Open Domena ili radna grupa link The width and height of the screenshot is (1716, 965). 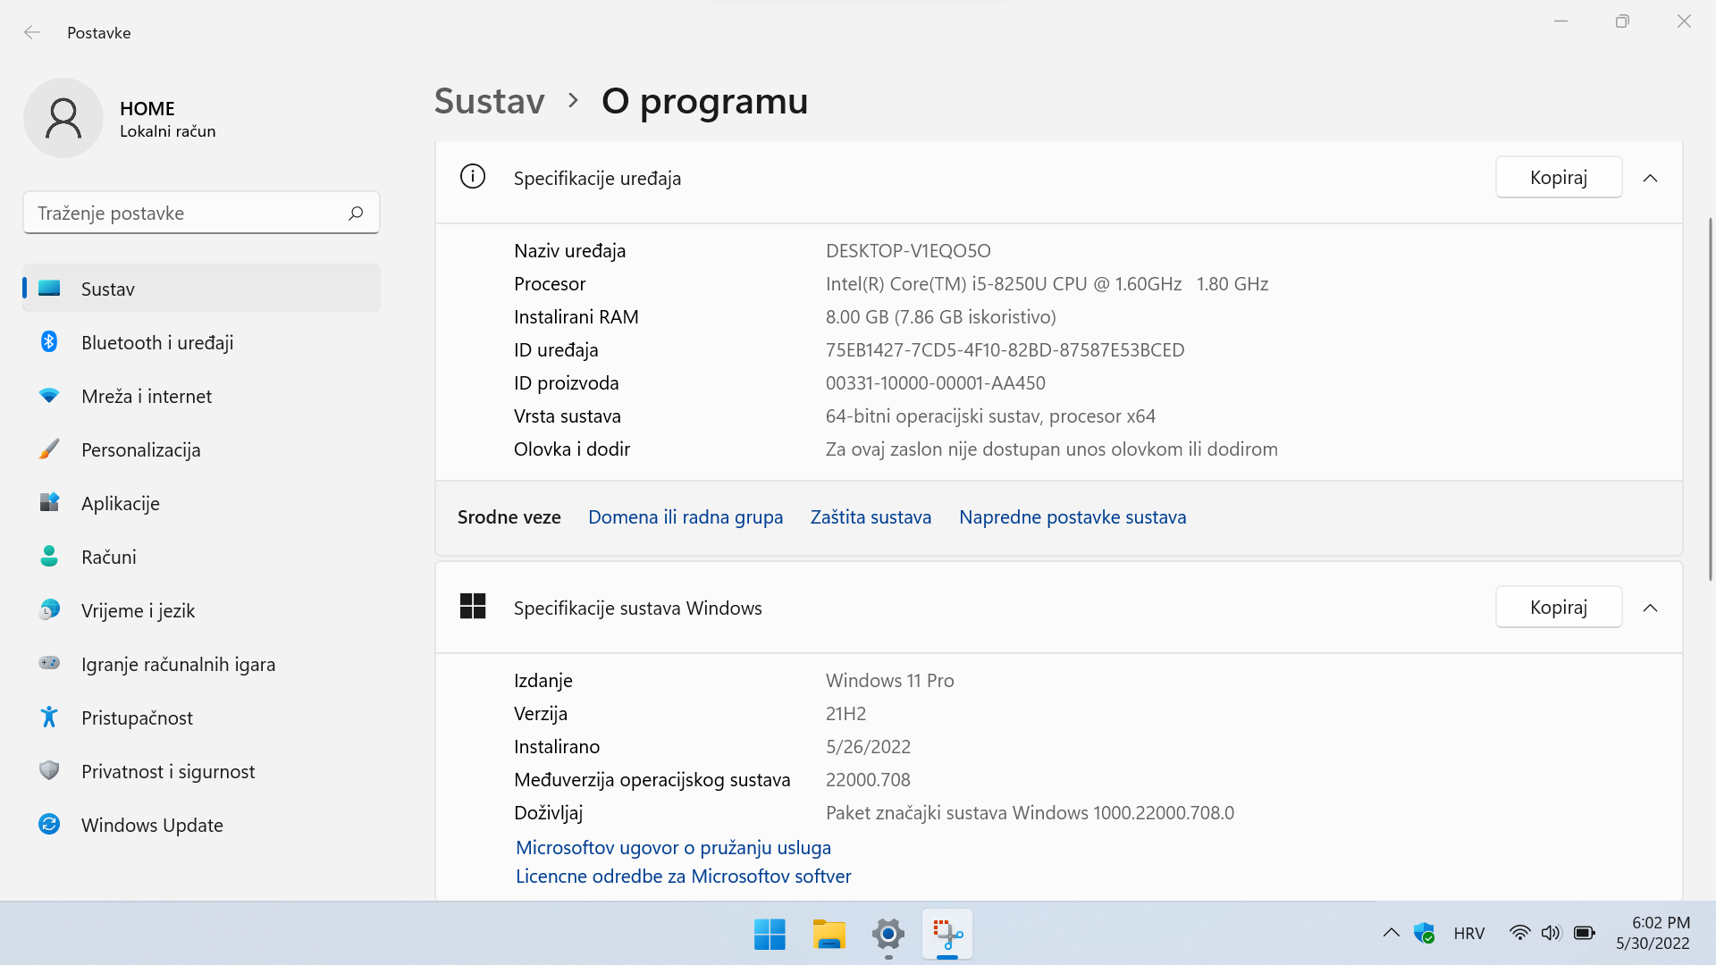[x=686, y=516]
